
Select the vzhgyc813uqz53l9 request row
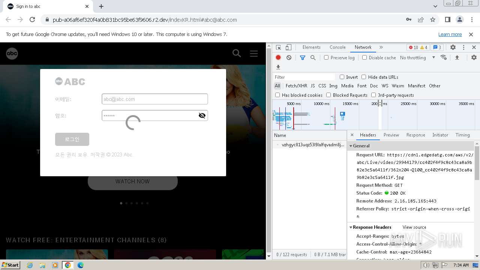click(x=309, y=145)
